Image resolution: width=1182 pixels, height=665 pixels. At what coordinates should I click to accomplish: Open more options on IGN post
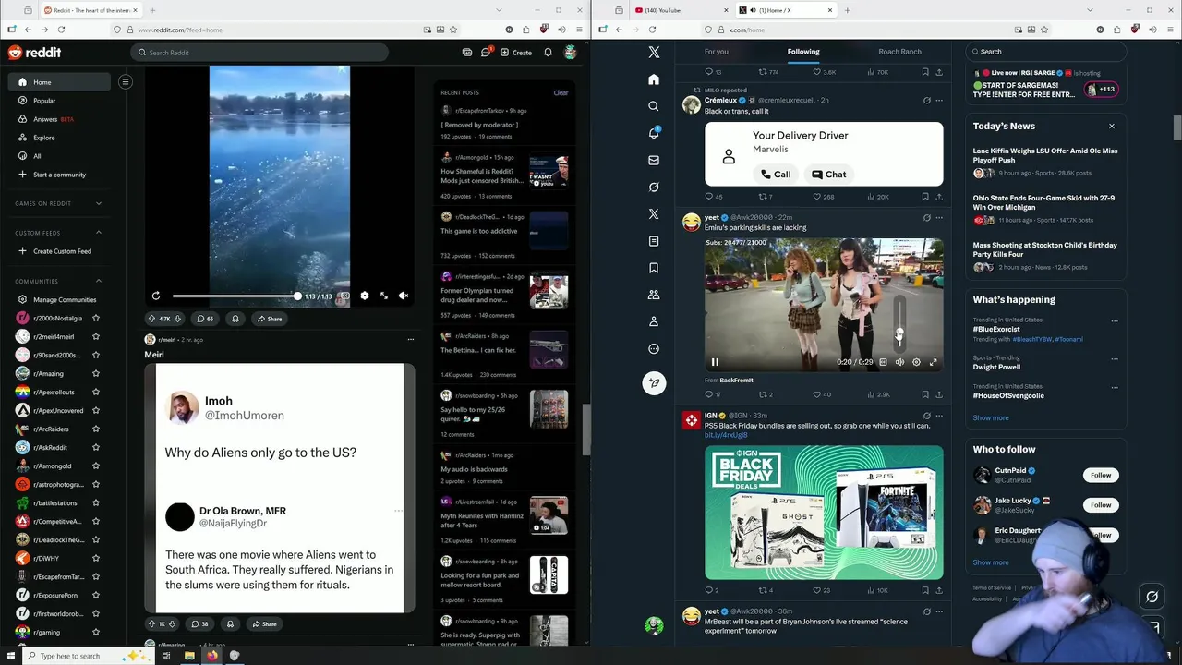939,416
